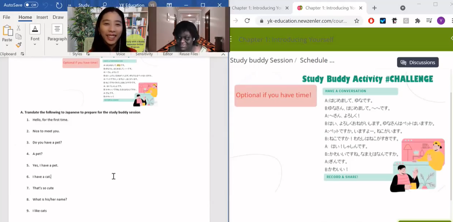Image resolution: width=453 pixels, height=222 pixels.
Task: Expand the Font group dropdown arrow
Action: click(35, 45)
